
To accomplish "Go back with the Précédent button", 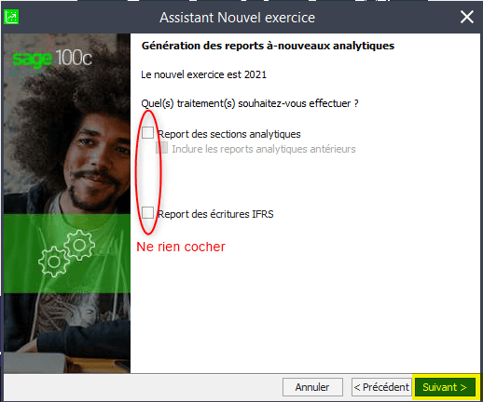I will click(381, 387).
